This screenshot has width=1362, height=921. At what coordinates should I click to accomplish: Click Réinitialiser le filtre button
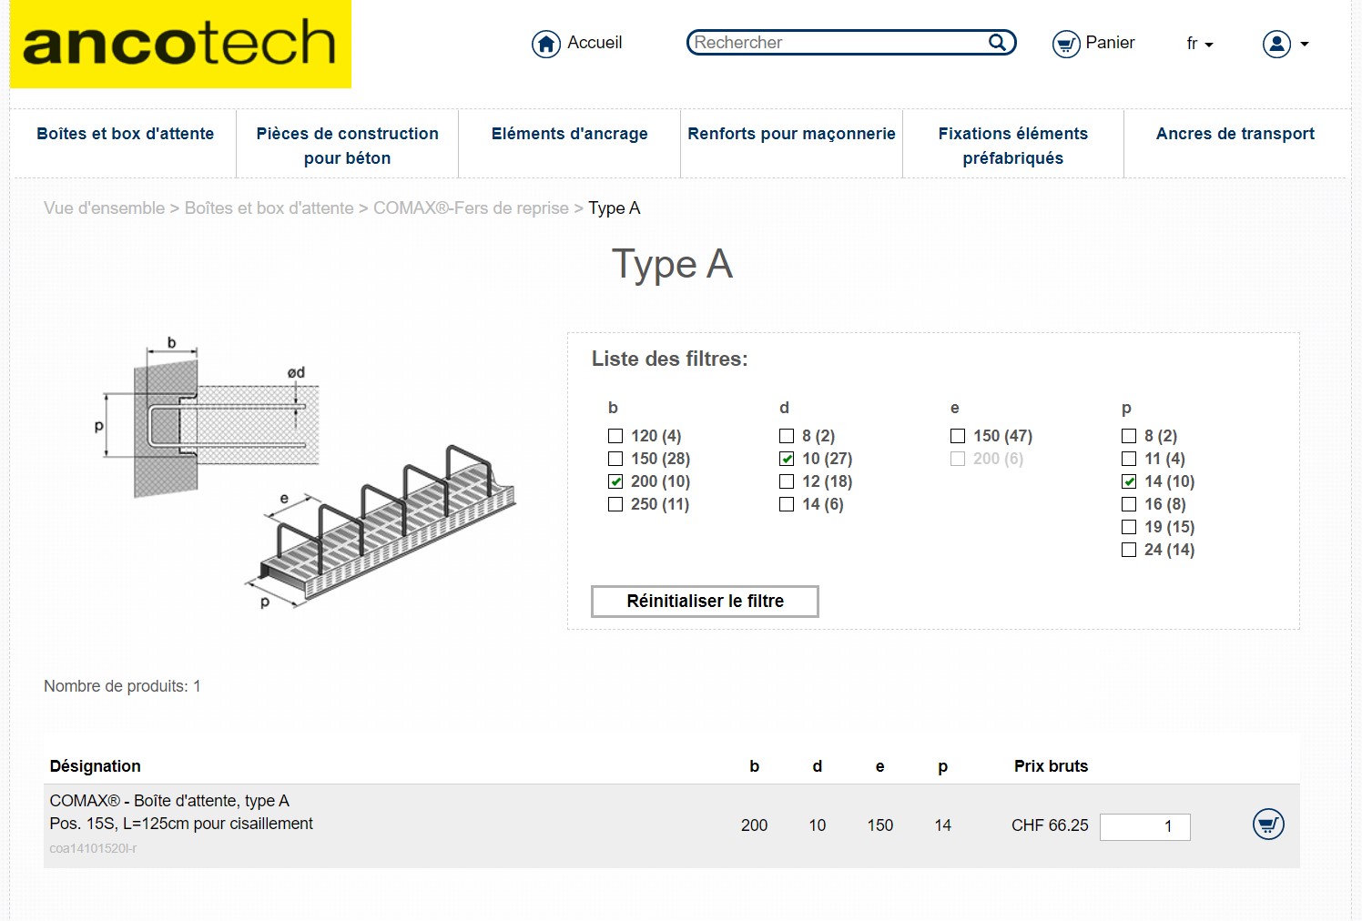tap(705, 602)
